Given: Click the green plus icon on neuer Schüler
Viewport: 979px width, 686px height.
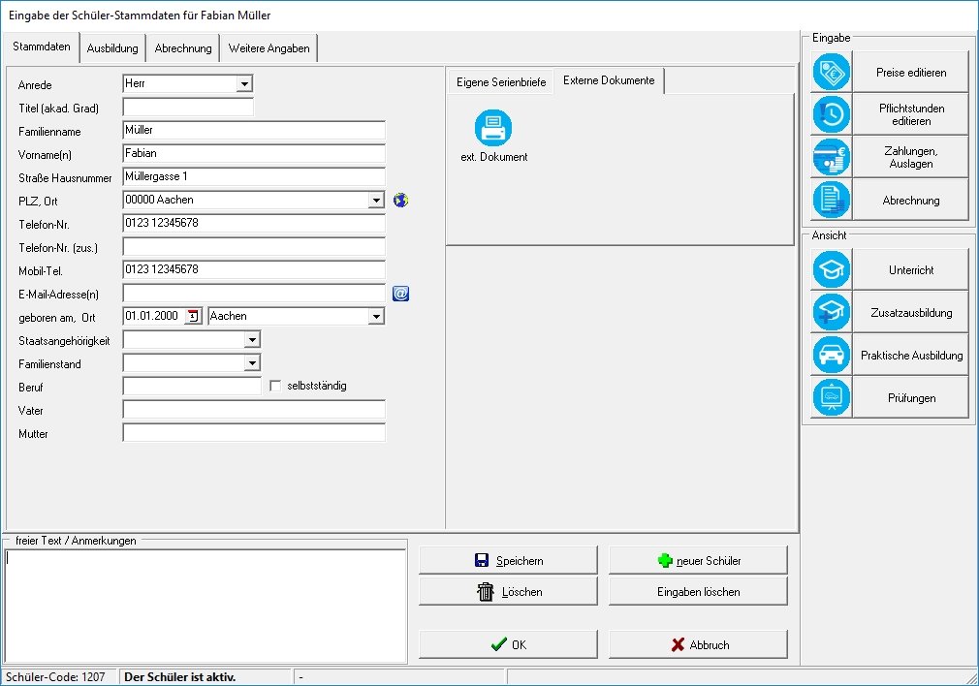Looking at the screenshot, I should (x=665, y=561).
